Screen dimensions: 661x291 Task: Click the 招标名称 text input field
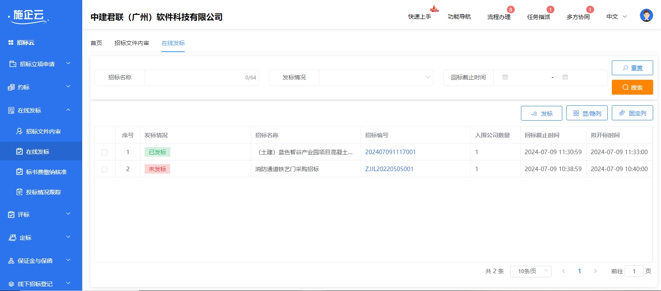pos(194,78)
